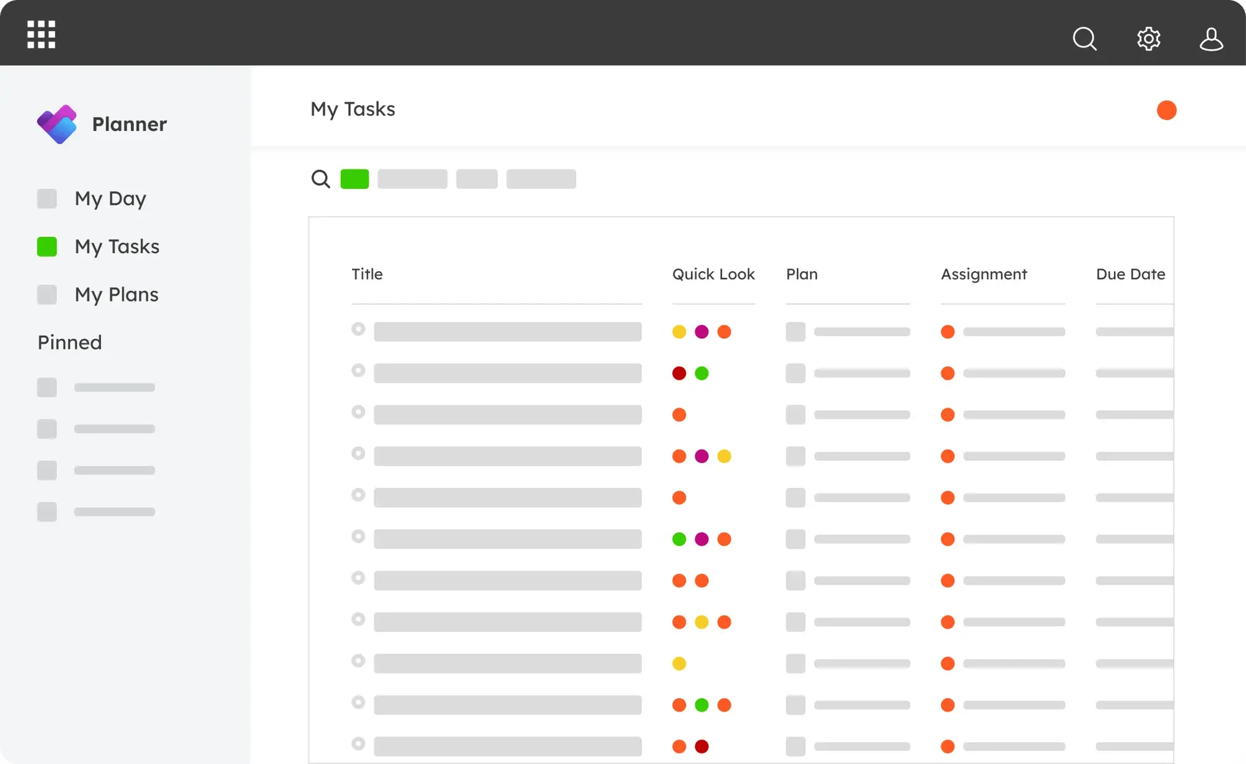Mark first task row complete circle

tap(358, 329)
